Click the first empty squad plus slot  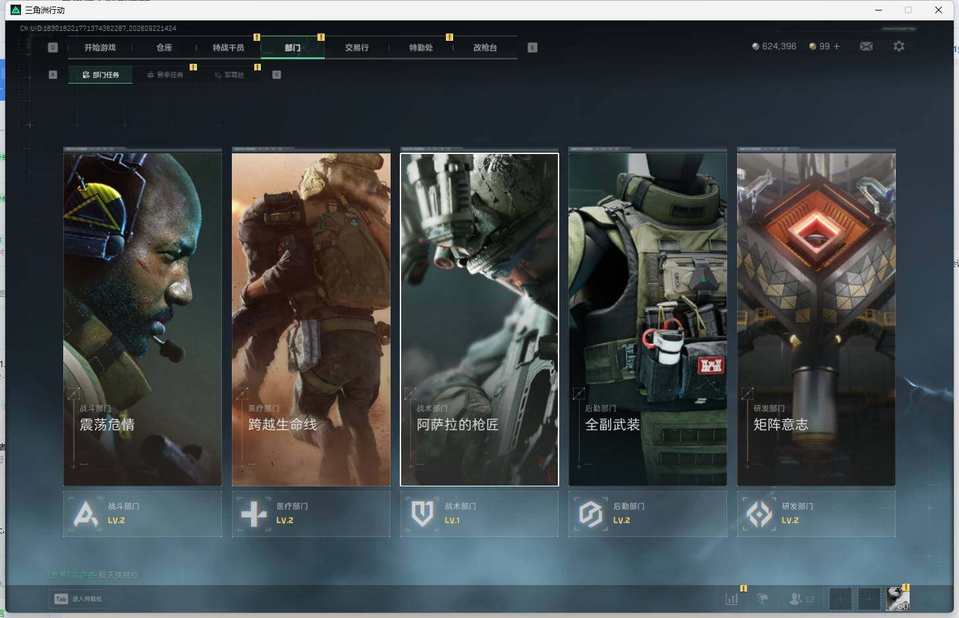tap(840, 599)
